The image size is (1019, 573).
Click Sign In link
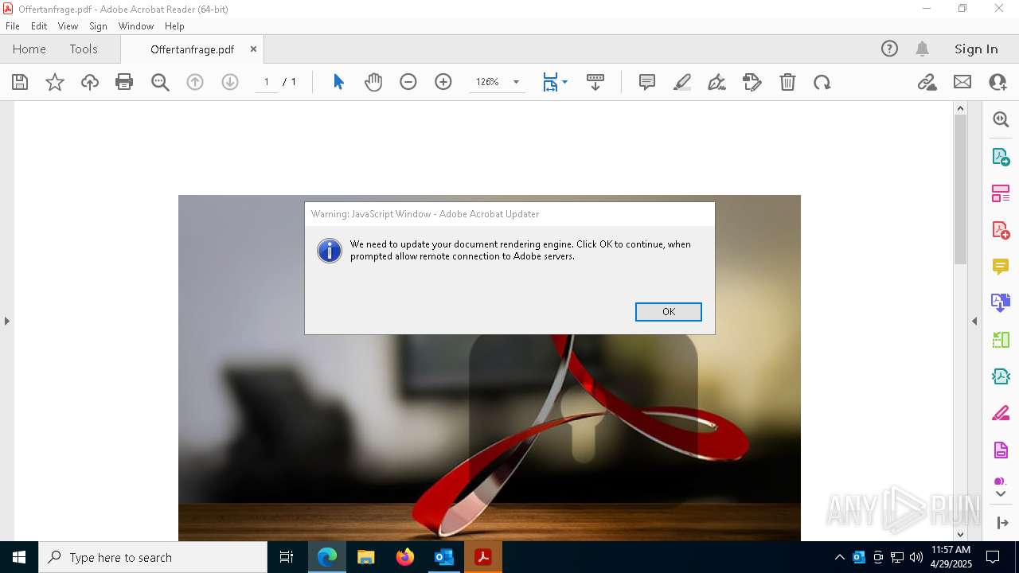[x=976, y=49]
